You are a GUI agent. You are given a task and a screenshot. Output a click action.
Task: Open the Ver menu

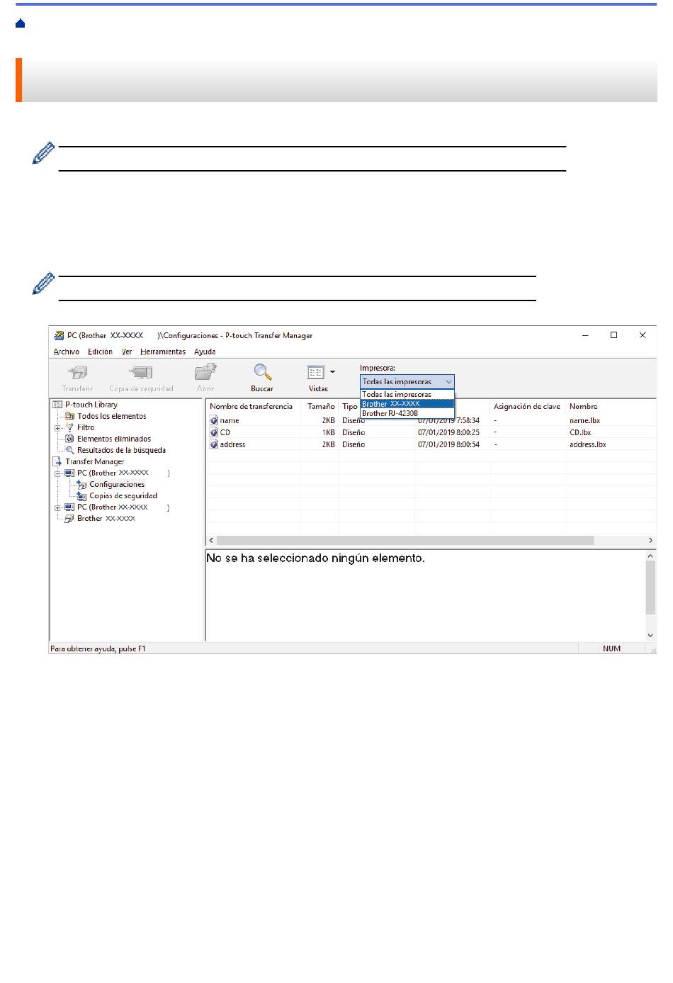[x=127, y=352]
